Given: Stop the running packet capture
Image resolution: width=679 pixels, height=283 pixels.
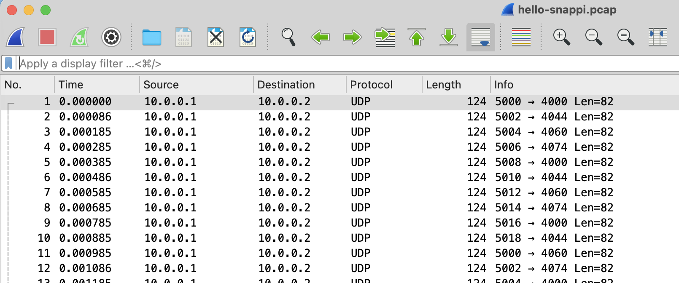Looking at the screenshot, I should pyautogui.click(x=47, y=37).
